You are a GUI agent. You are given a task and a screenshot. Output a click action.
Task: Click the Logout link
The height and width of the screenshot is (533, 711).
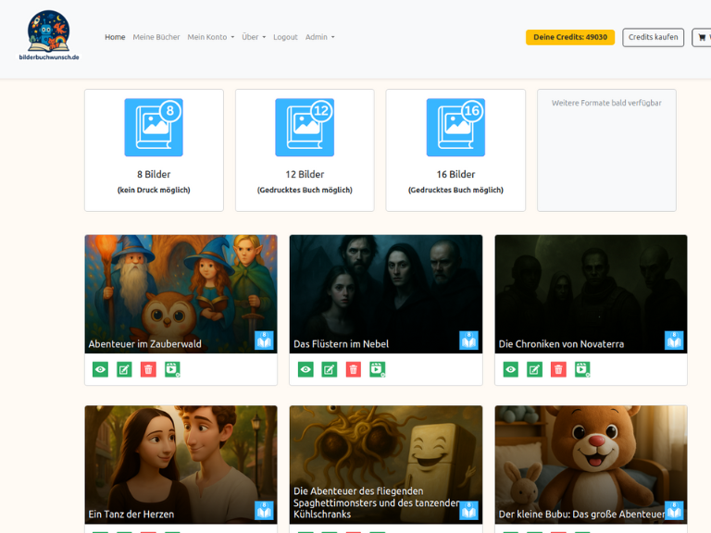[285, 37]
